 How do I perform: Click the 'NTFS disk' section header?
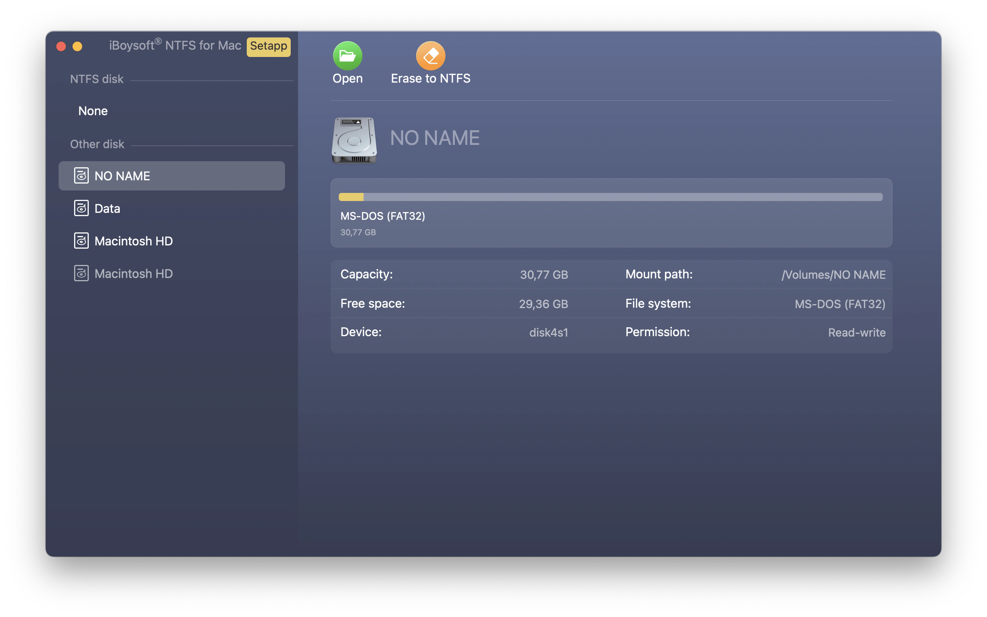[x=97, y=79]
